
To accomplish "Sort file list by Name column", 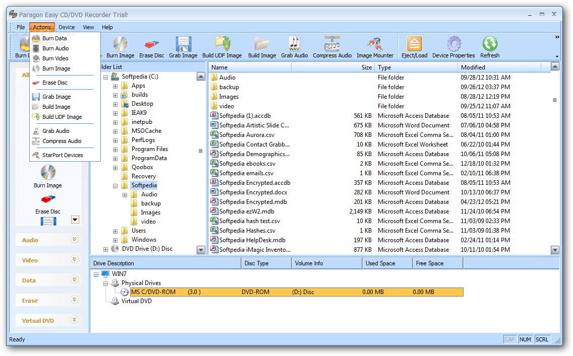I will coord(250,67).
